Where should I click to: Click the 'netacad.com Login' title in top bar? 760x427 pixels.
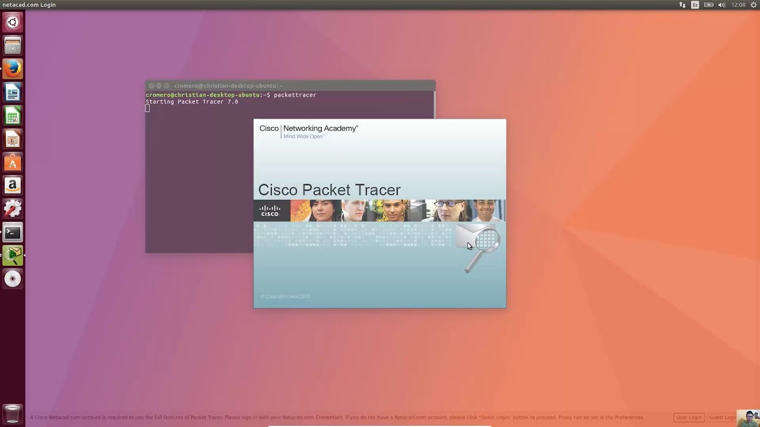coord(29,5)
